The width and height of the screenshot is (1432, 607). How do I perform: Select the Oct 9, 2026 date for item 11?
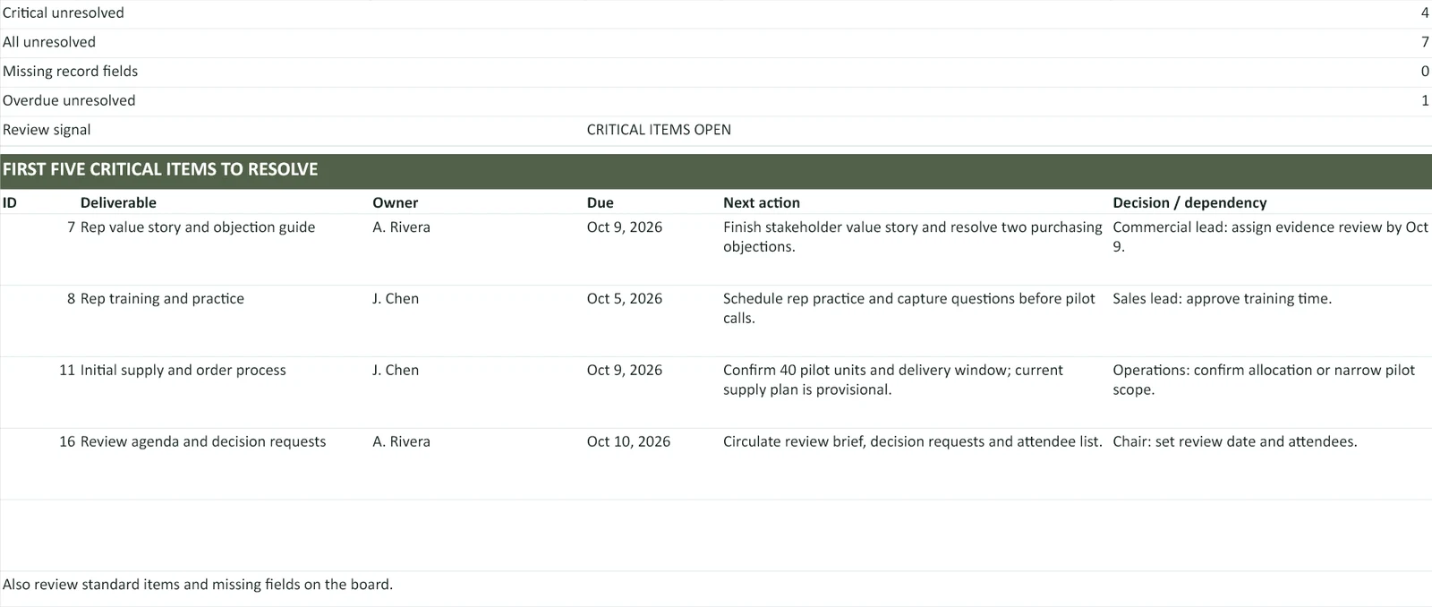(x=625, y=371)
